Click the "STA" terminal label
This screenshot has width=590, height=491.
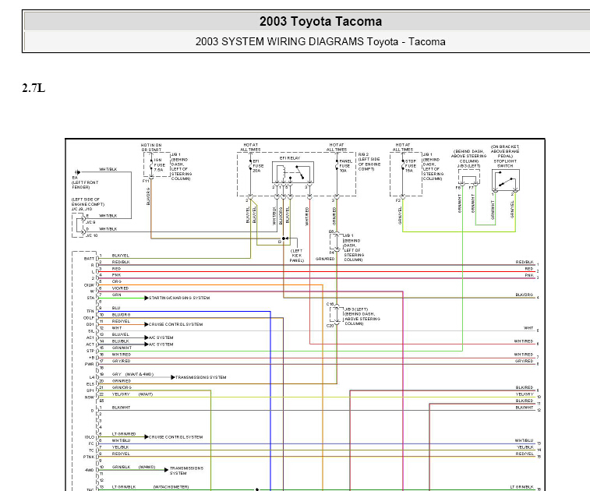point(90,298)
